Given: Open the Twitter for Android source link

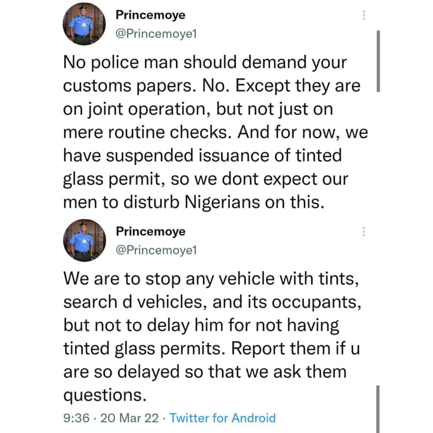Looking at the screenshot, I should 222,418.
